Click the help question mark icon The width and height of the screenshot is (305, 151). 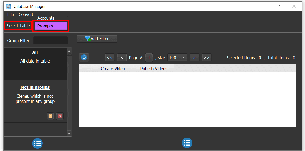(279, 6)
